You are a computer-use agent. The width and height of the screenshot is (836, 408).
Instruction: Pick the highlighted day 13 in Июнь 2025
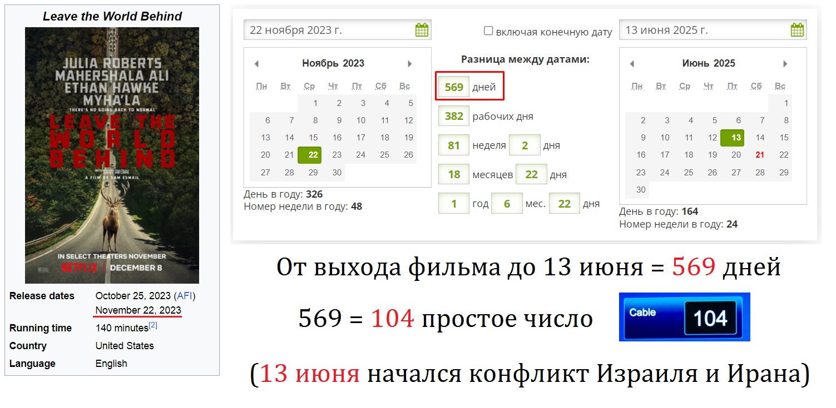pyautogui.click(x=733, y=138)
